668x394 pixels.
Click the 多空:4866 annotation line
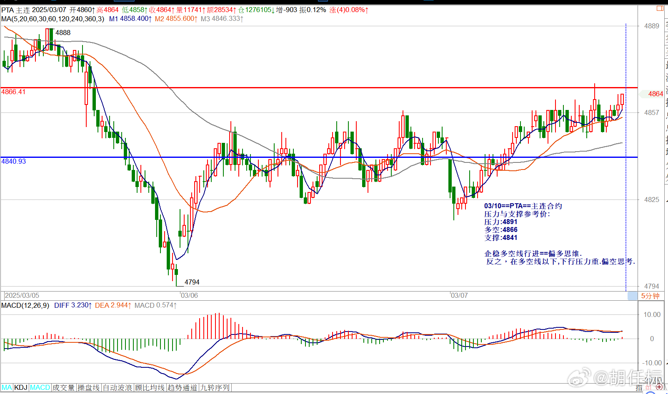[500, 230]
